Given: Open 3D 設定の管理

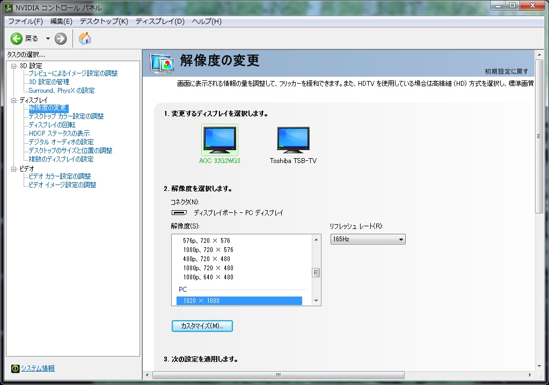Looking at the screenshot, I should click(x=49, y=82).
